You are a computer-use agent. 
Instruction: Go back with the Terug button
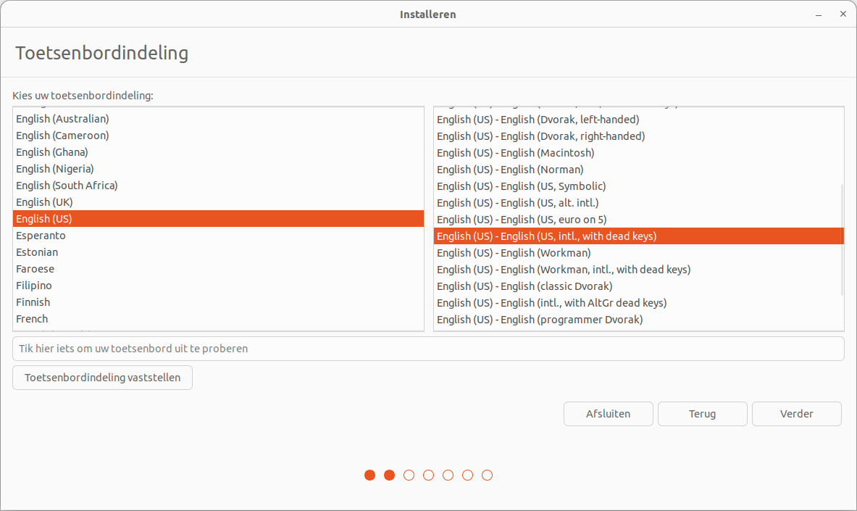[x=702, y=414]
